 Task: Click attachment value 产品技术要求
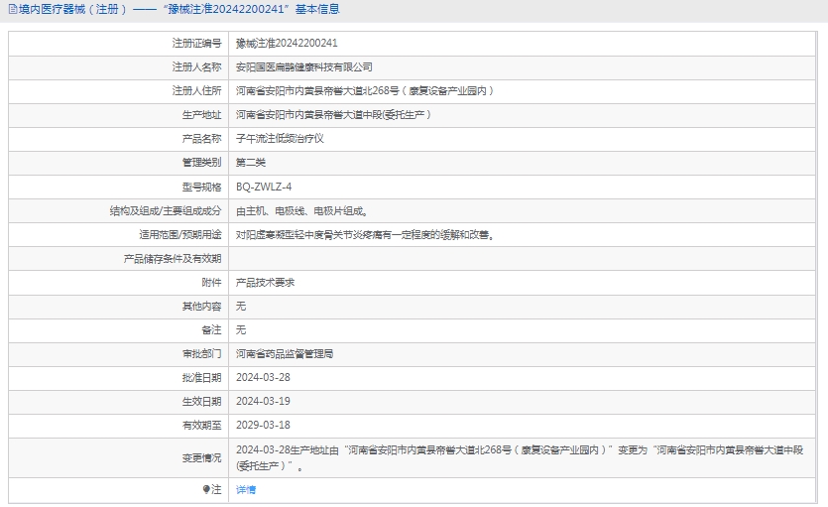point(265,282)
